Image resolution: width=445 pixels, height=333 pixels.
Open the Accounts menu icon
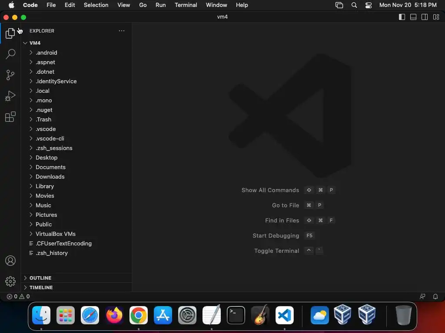tap(10, 261)
